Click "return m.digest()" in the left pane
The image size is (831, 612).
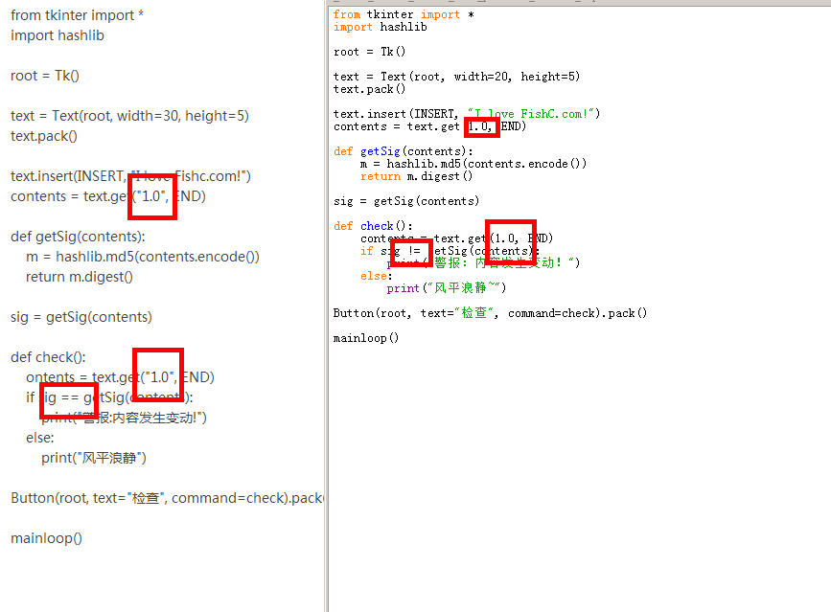[x=80, y=277]
